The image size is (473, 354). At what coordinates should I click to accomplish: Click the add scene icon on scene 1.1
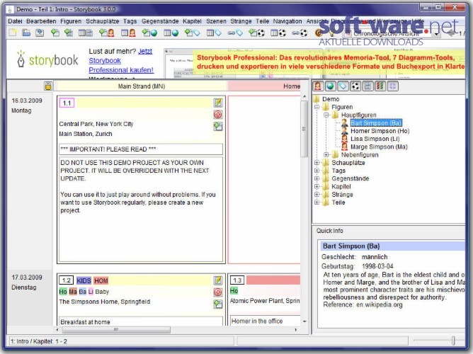tap(218, 126)
